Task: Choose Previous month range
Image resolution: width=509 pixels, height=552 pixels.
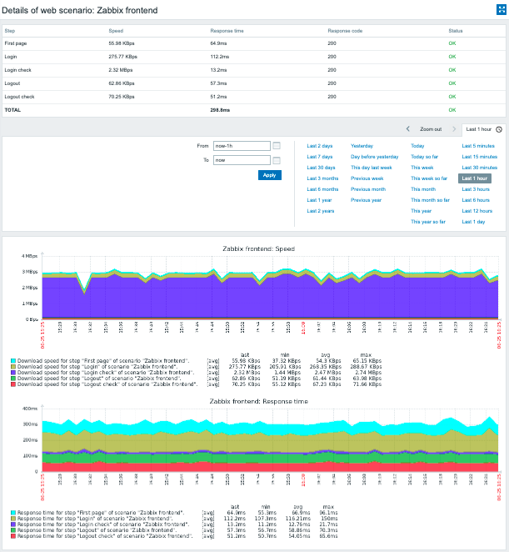Action: point(368,189)
